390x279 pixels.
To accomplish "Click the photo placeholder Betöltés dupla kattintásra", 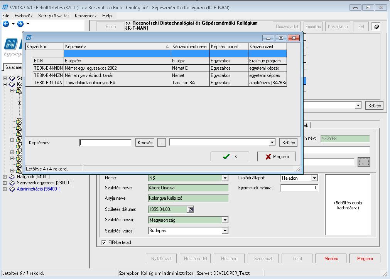I will [x=348, y=204].
